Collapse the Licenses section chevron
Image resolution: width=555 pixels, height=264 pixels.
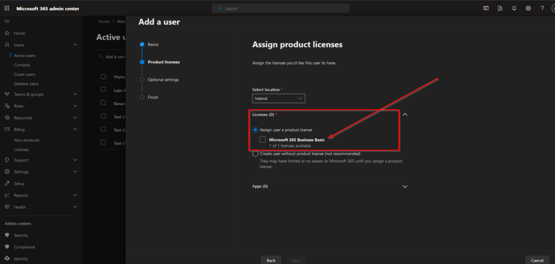(x=405, y=115)
